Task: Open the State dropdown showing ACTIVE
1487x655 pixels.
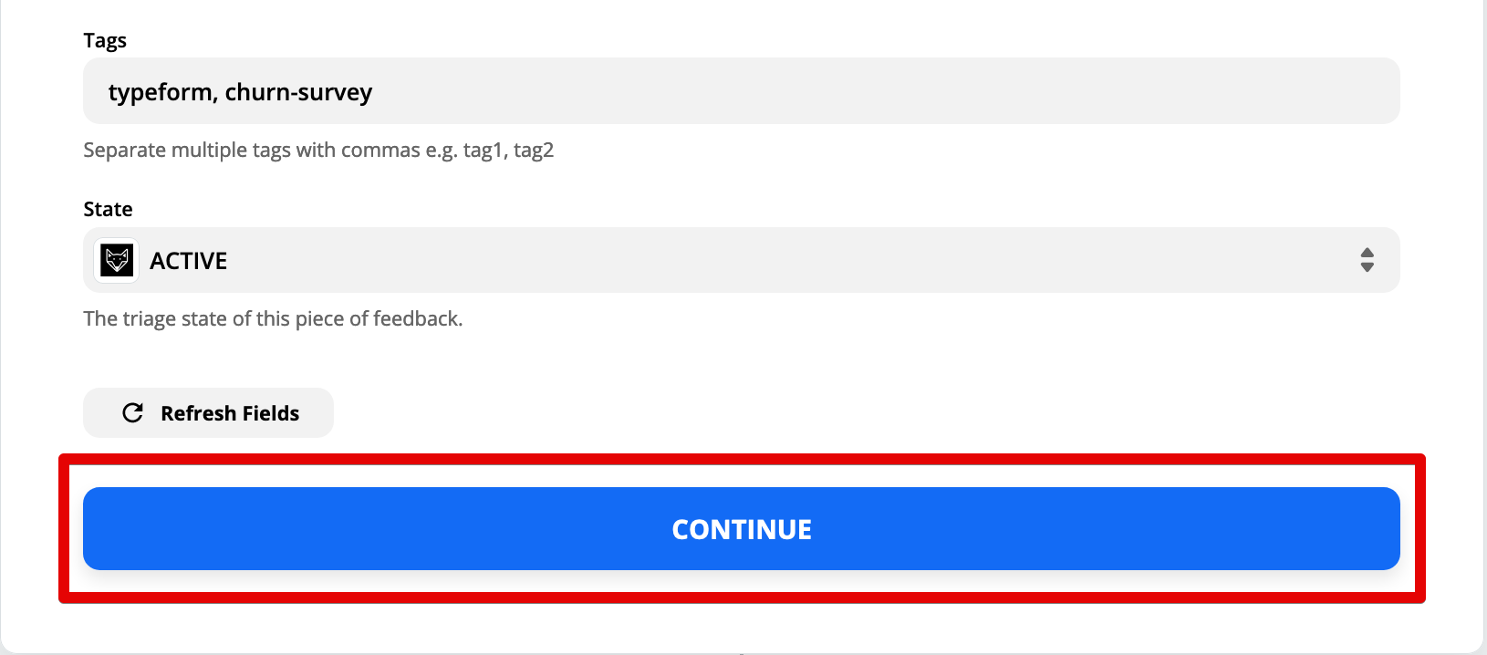Action: (x=741, y=260)
